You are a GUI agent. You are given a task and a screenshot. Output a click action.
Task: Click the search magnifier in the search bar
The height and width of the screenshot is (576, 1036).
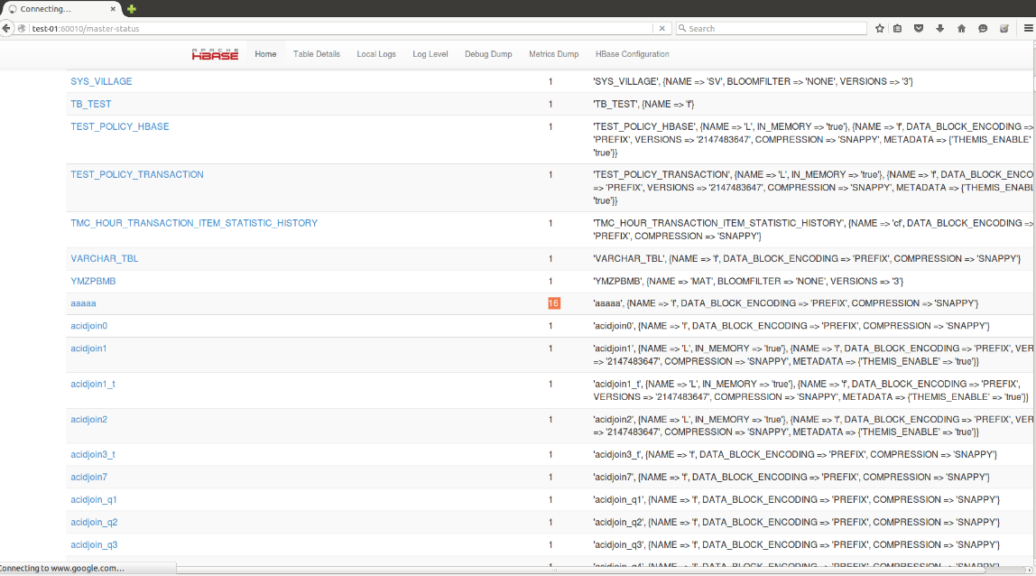coord(682,28)
